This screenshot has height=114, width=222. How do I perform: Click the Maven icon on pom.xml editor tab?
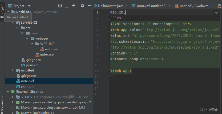134,6
